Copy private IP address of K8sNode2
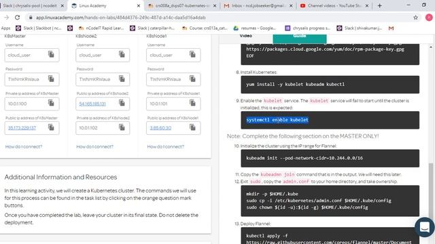This screenshot has width=435, height=244. [x=122, y=127]
